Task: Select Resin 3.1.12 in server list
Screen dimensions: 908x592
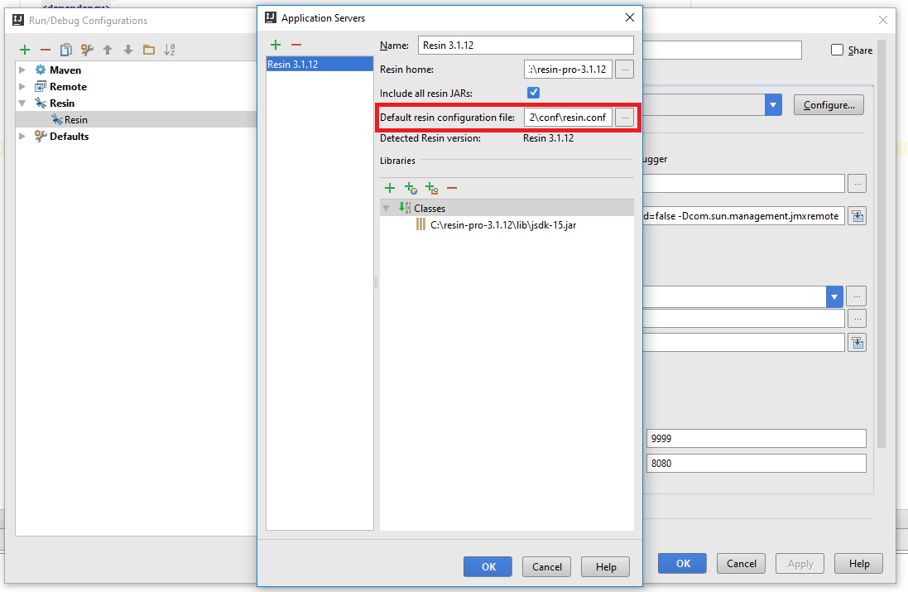Action: (319, 64)
